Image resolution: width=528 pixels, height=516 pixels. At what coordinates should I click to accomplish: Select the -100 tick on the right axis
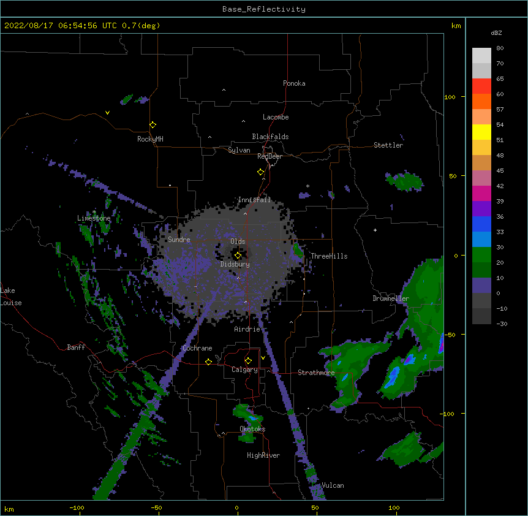click(x=447, y=414)
